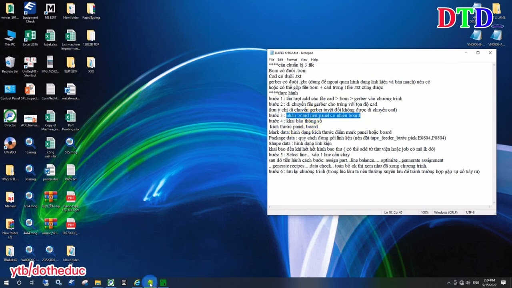Select the Vision type Fuji NXT.pdf file
The image size is (512, 288).
(71, 202)
